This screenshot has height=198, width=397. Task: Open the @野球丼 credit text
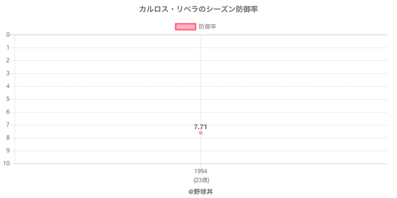[200, 192]
